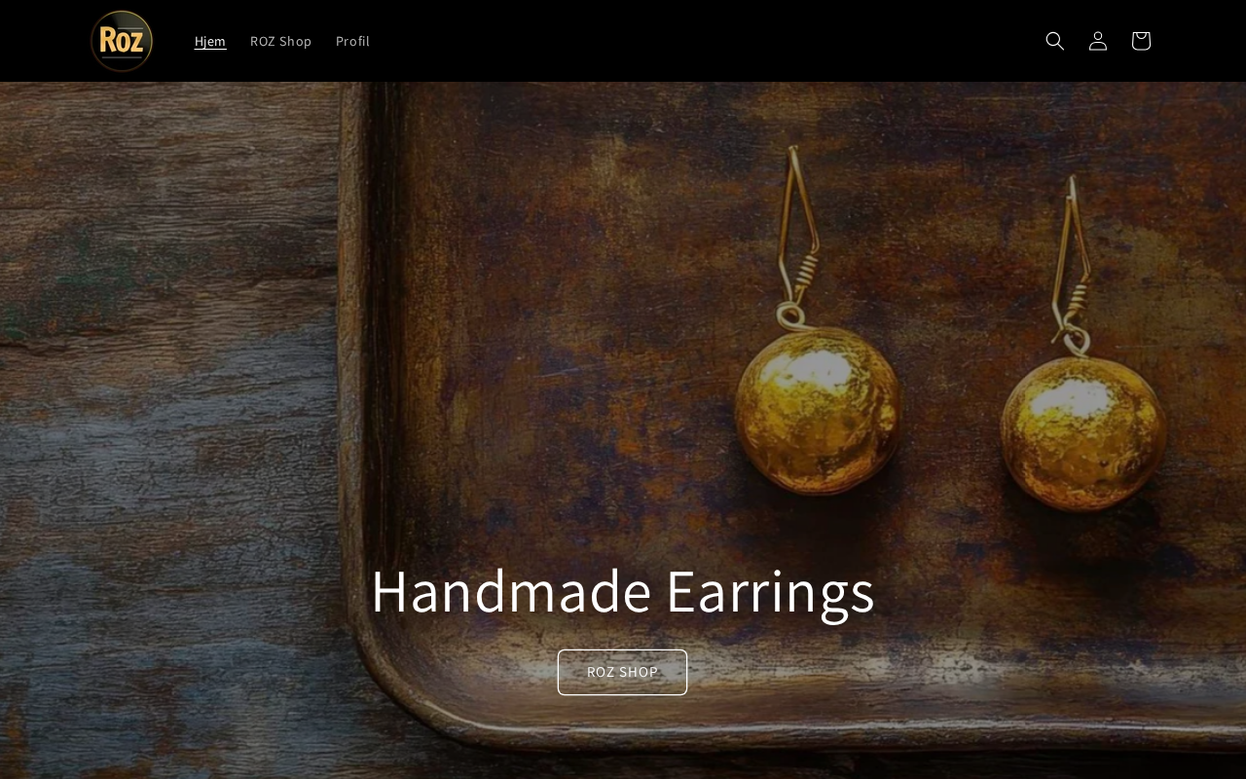The image size is (1246, 779).
Task: Click the empty black header bar area
Action: click(701, 41)
